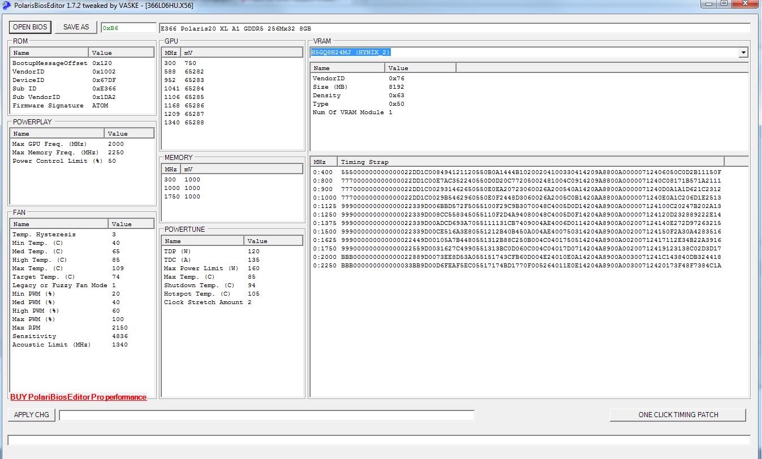Maximize the PolarisBiosEditor window
The height and width of the screenshot is (459, 762).
[724, 3]
